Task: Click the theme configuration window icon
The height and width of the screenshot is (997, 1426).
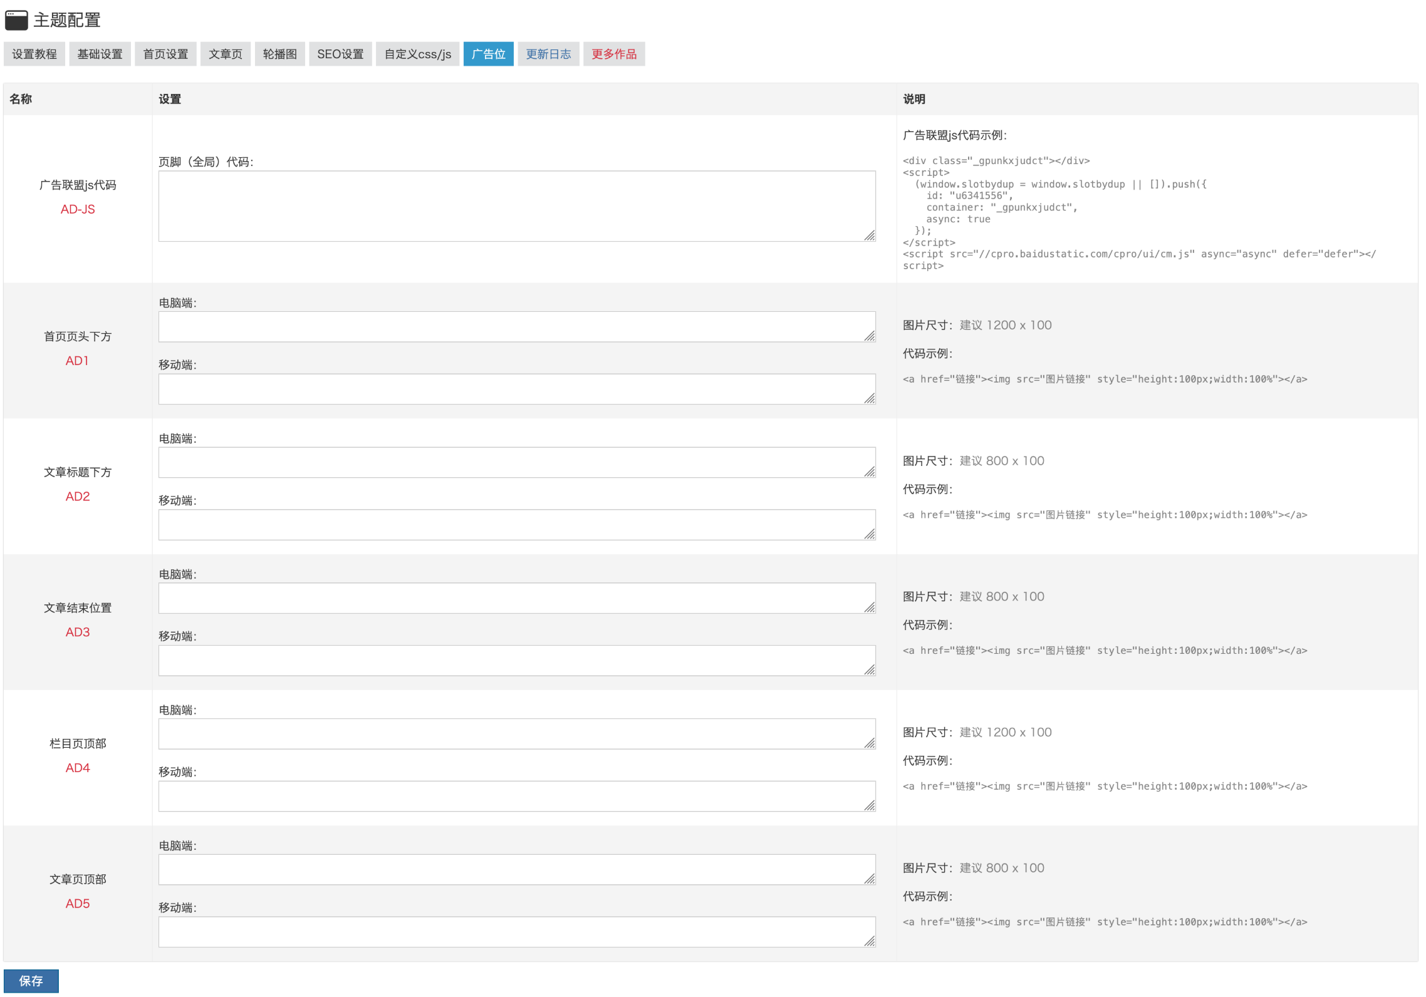Action: coord(16,20)
